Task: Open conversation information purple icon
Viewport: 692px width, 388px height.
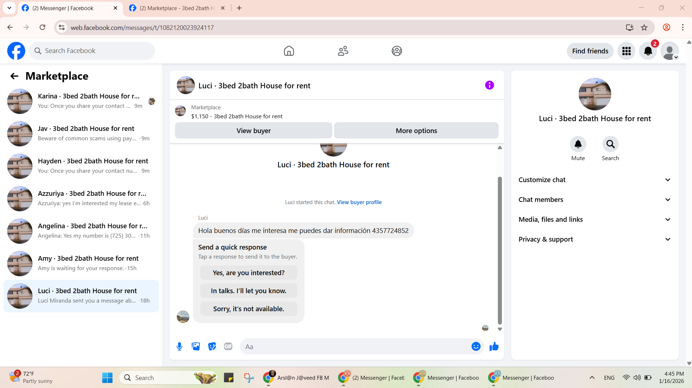Action: tap(489, 85)
